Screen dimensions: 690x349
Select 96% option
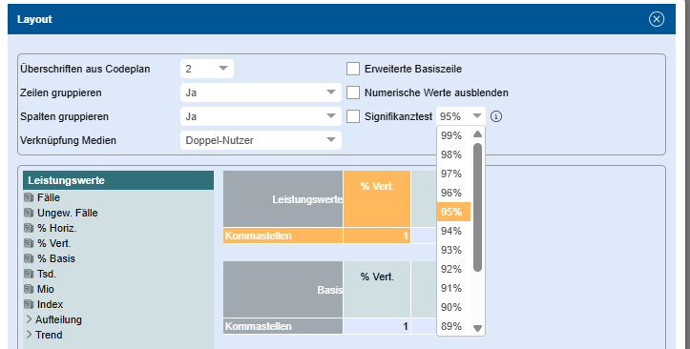(453, 193)
